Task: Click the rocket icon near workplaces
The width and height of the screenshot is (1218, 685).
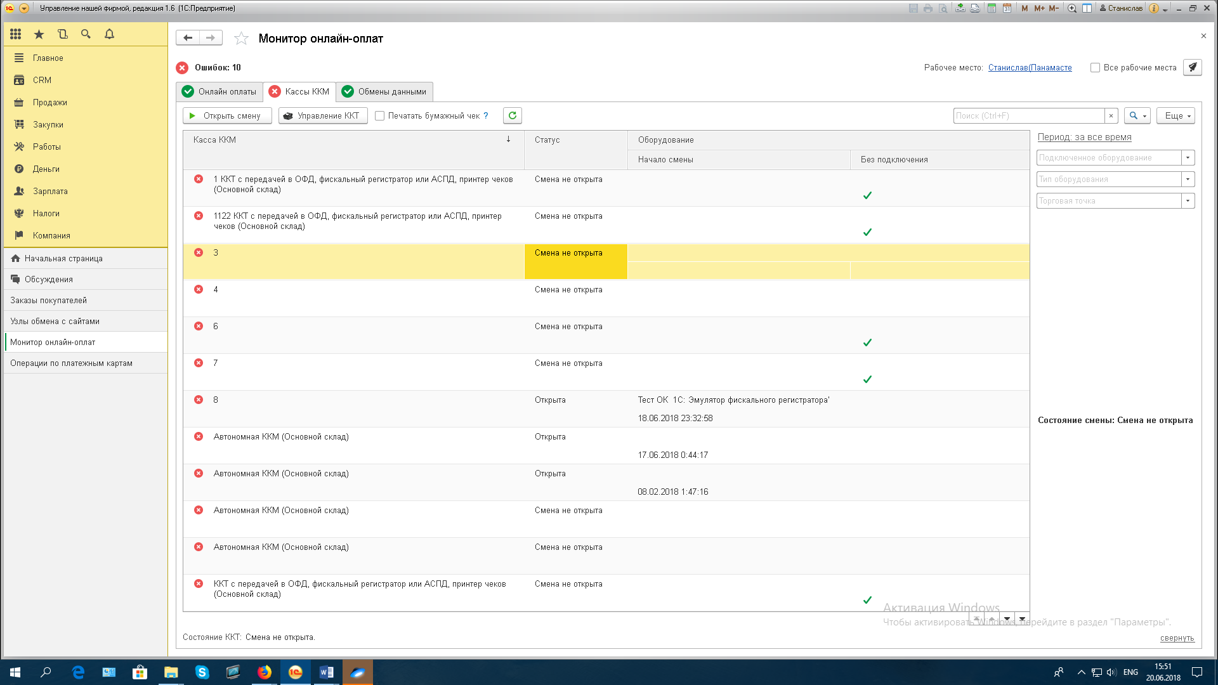Action: (1192, 67)
